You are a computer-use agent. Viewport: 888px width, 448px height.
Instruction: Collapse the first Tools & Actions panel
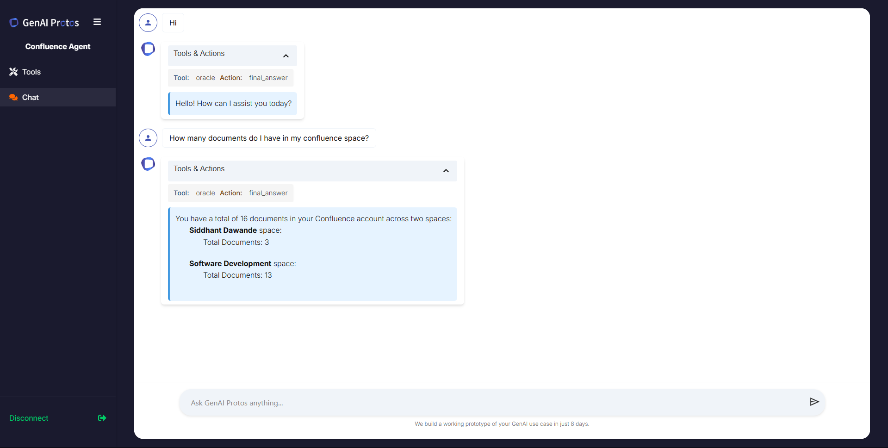286,56
